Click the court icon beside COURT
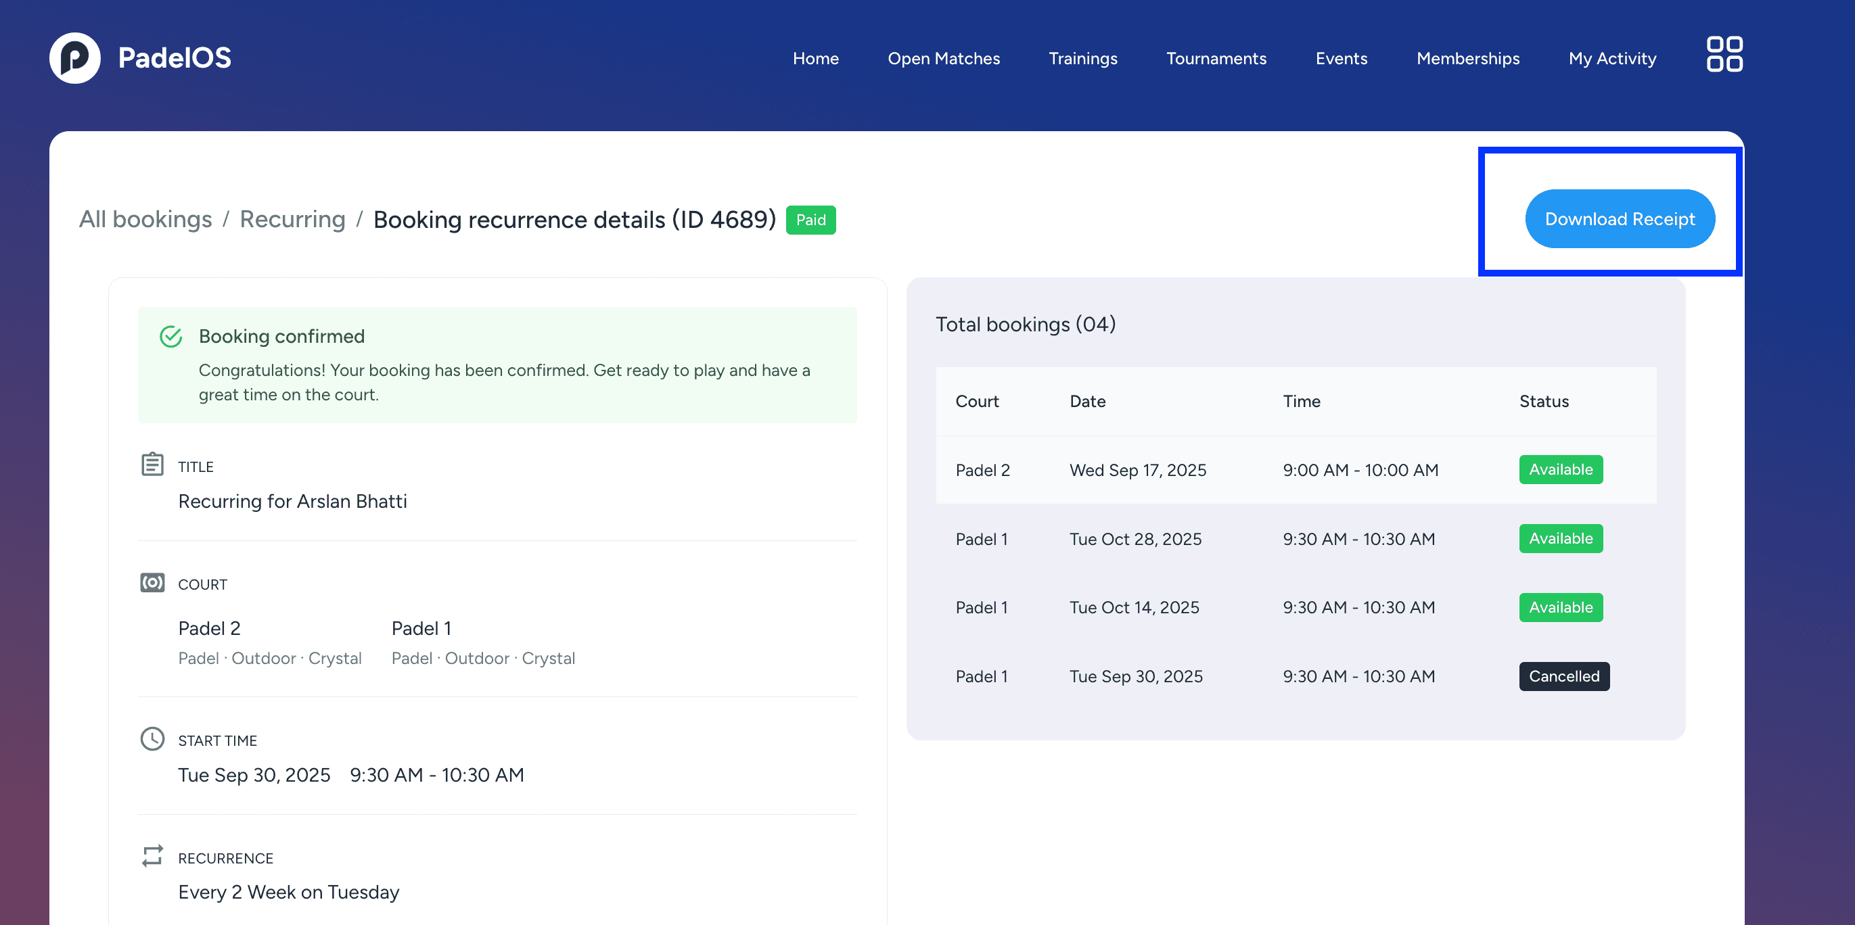This screenshot has width=1855, height=925. tap(152, 582)
